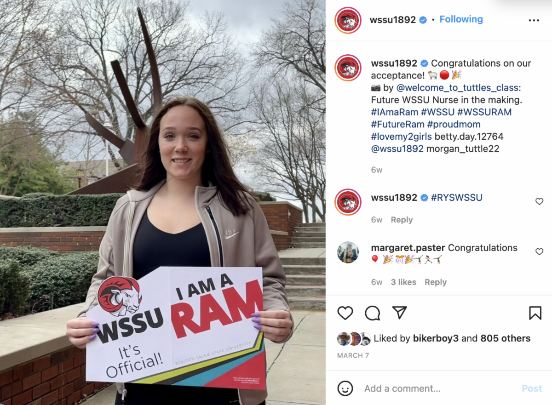The image size is (552, 405).
Task: Show the 805 others who liked
Action: 506,338
